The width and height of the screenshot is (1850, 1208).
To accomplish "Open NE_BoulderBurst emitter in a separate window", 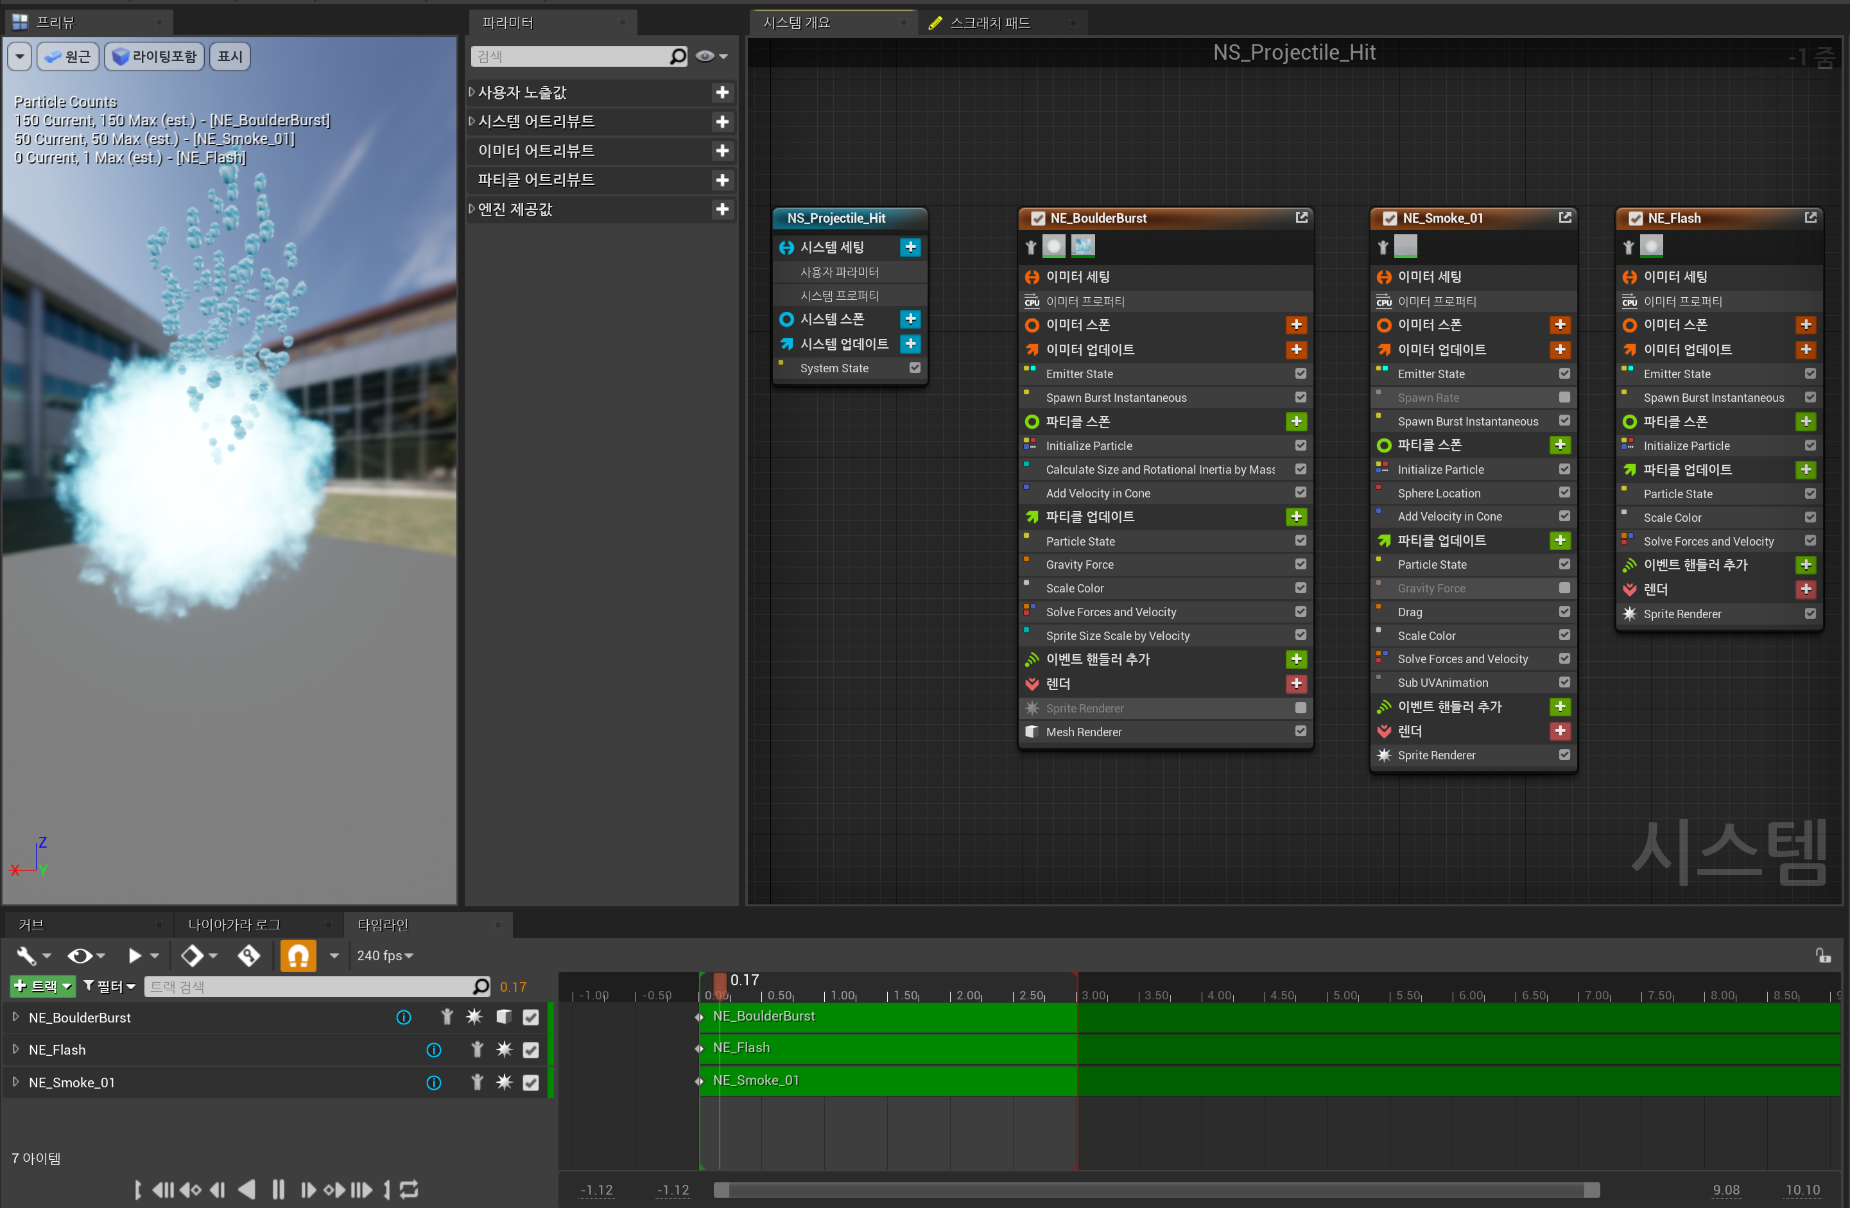I will pyautogui.click(x=1301, y=218).
